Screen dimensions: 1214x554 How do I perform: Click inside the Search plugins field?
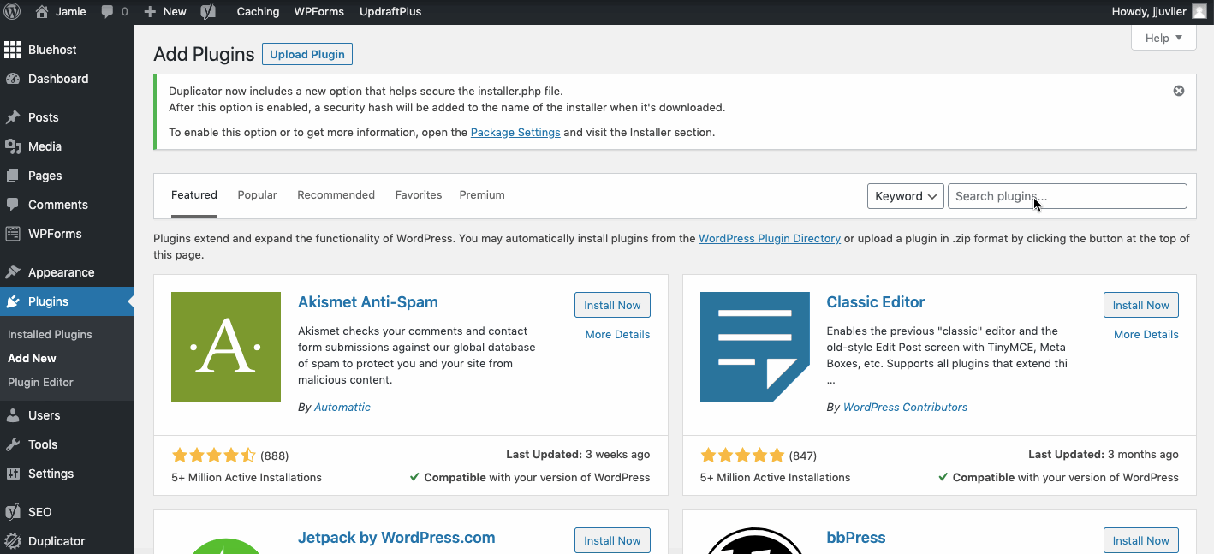[x=1066, y=196]
